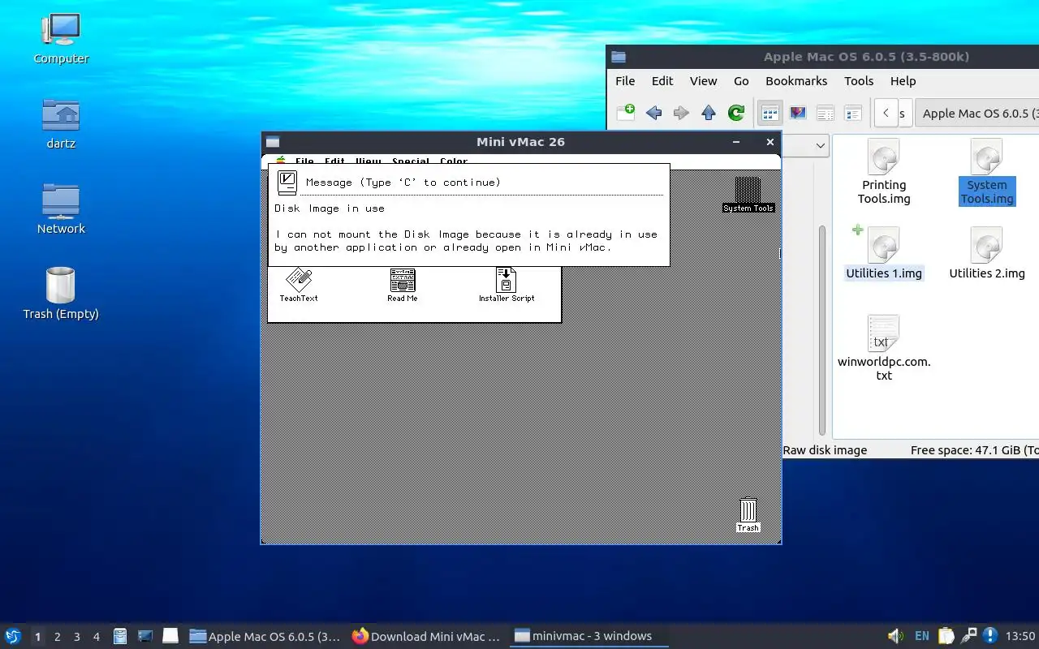Open File menu in file manager
Screen dimensions: 1039x649
(625, 81)
